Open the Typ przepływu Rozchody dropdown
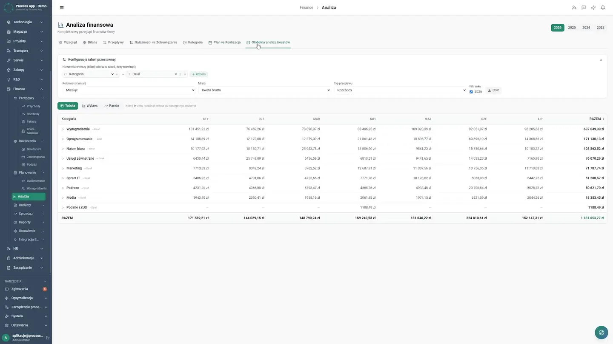Screen dimensions: 613x344 400,90
